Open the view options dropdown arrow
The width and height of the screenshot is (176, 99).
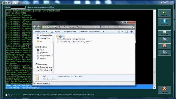(x=122, y=32)
